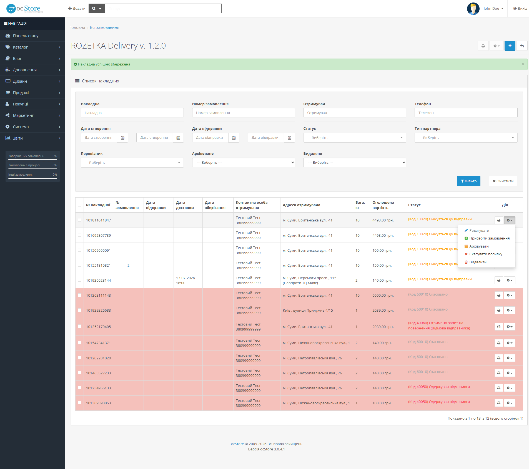The height and width of the screenshot is (469, 529).
Task: Open the Статус filter dropdown
Action: point(355,138)
